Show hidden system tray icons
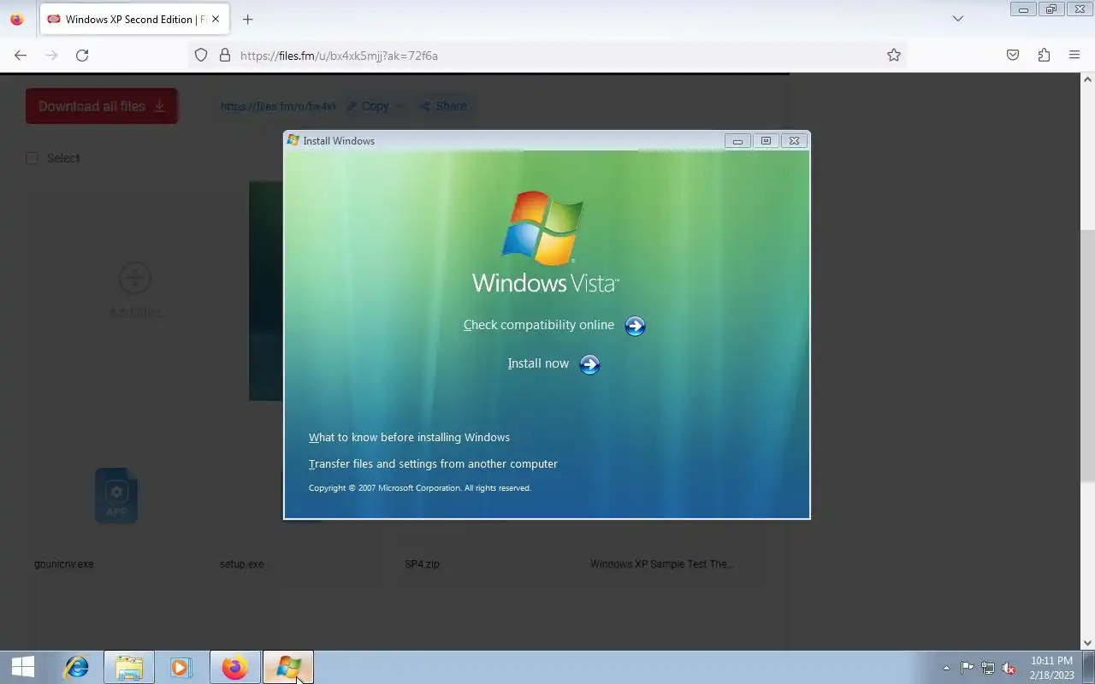This screenshot has width=1095, height=684. click(x=946, y=669)
